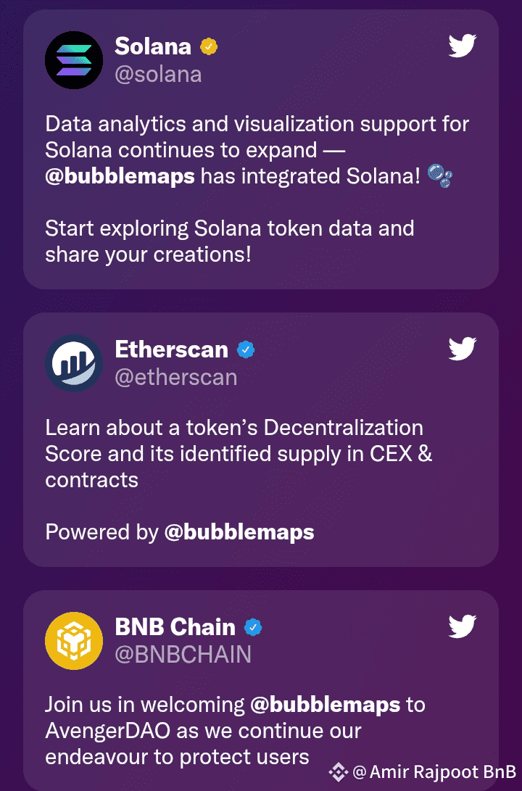Click BNB Chain's blue verified badge
This screenshot has height=791, width=522.
pos(253,628)
